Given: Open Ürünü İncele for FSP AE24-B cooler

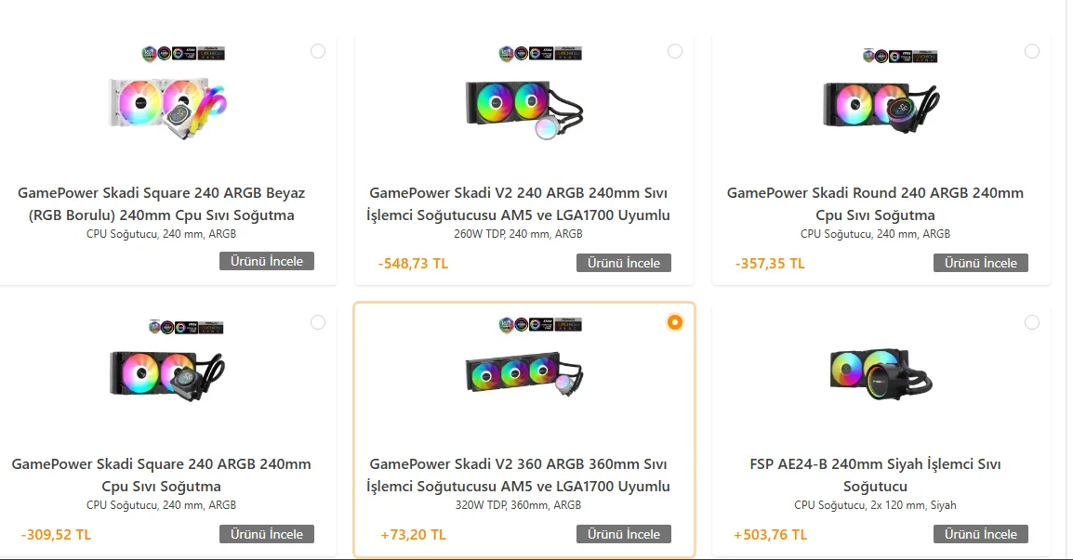Looking at the screenshot, I should (981, 534).
